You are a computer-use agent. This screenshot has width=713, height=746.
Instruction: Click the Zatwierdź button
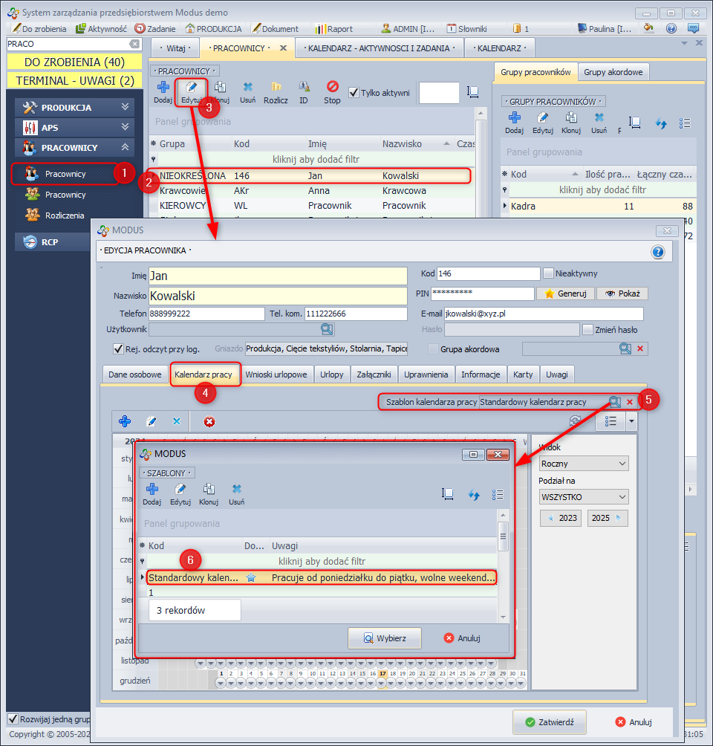(x=550, y=721)
